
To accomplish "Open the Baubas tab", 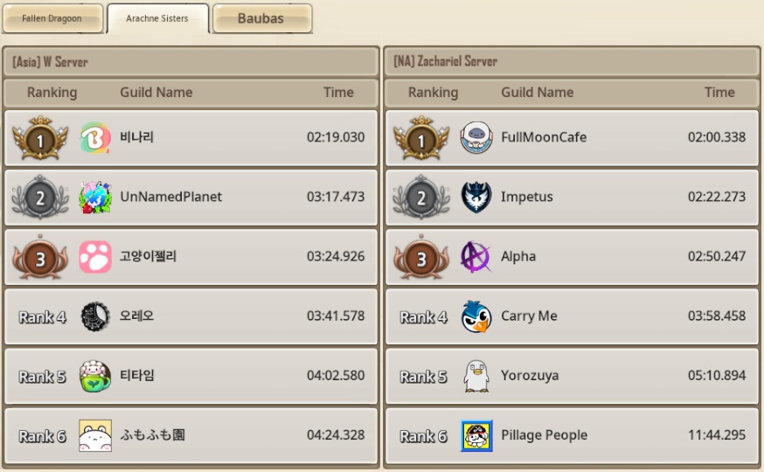I will click(262, 18).
